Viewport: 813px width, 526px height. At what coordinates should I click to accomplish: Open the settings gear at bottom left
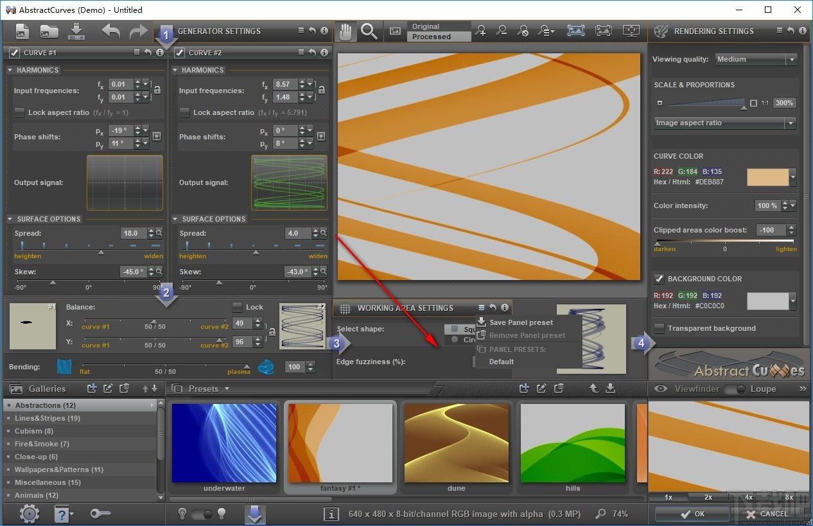(30, 514)
